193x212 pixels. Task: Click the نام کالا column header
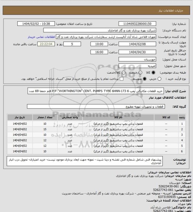(x=118, y=117)
